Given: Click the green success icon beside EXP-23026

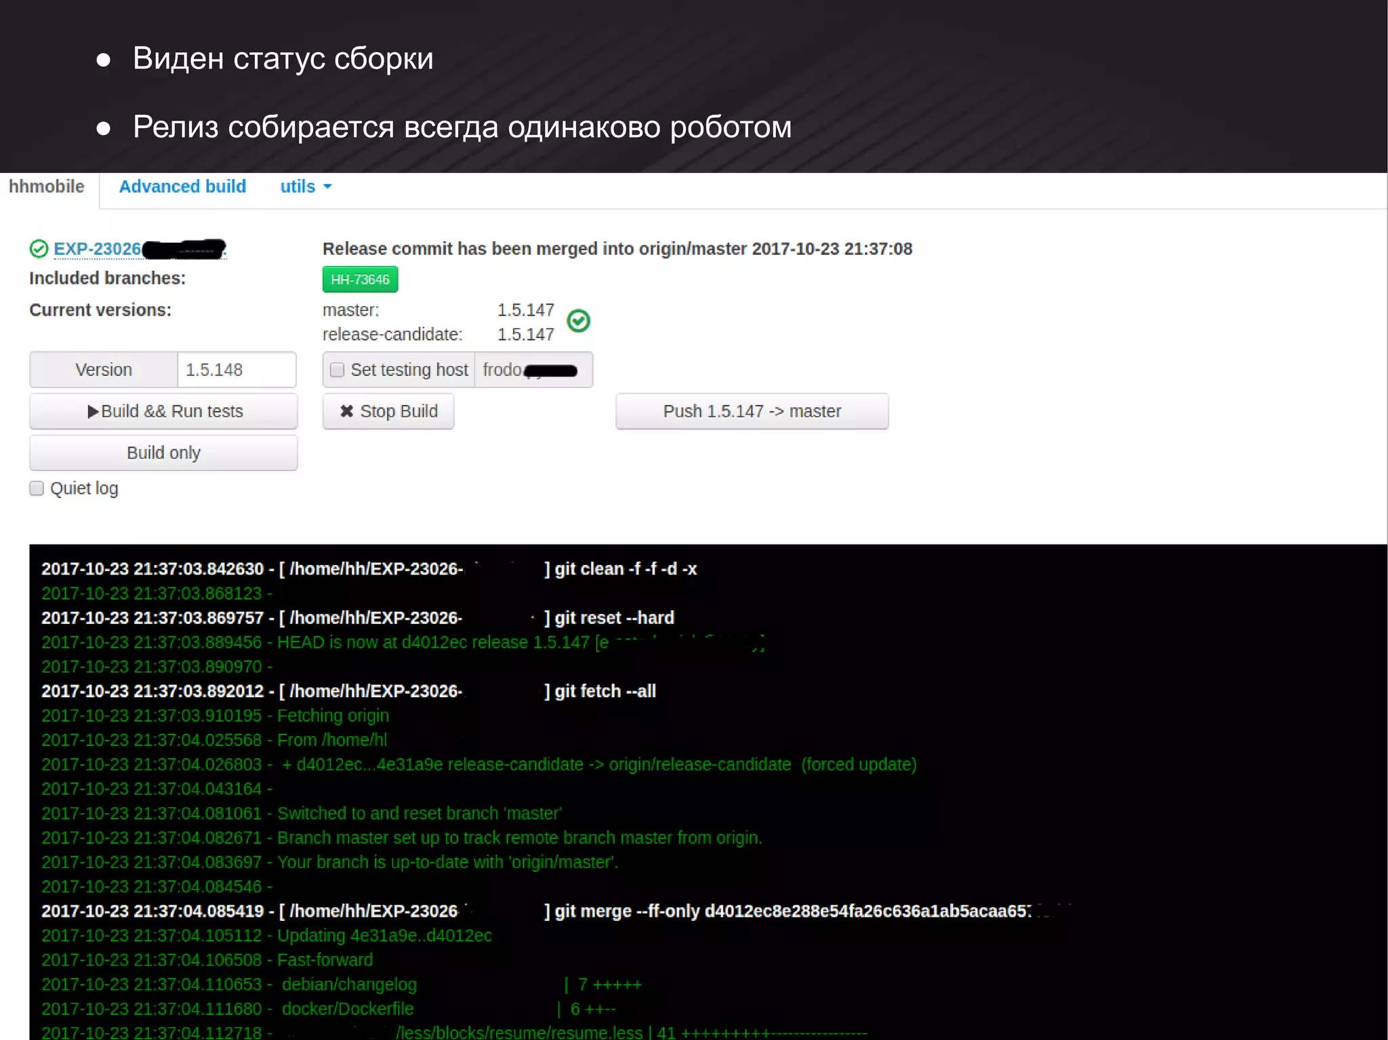Looking at the screenshot, I should point(39,249).
